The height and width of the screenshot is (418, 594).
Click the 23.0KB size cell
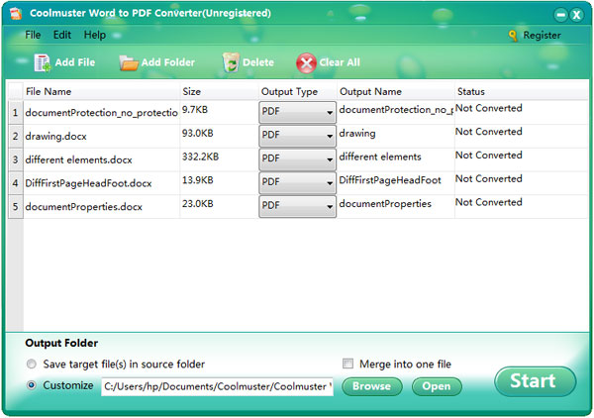[219, 207]
